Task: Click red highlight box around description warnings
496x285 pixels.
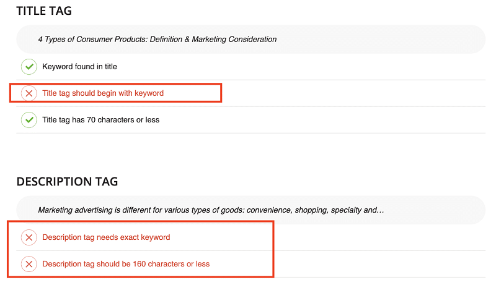Action: pos(141,249)
